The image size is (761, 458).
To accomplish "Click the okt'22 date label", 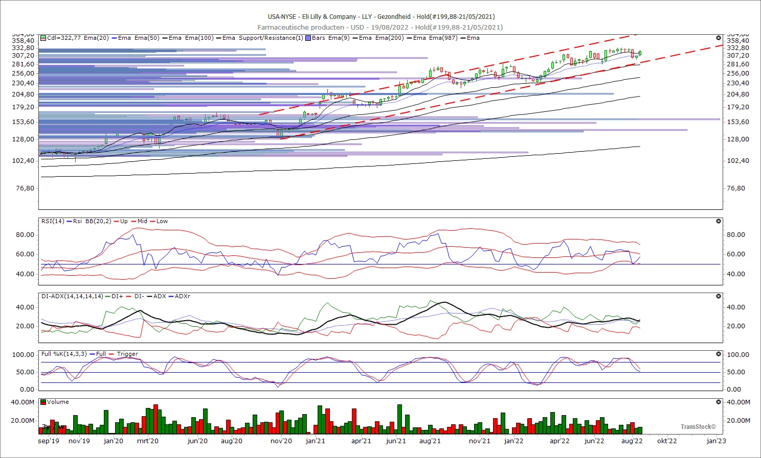I will coord(667,441).
